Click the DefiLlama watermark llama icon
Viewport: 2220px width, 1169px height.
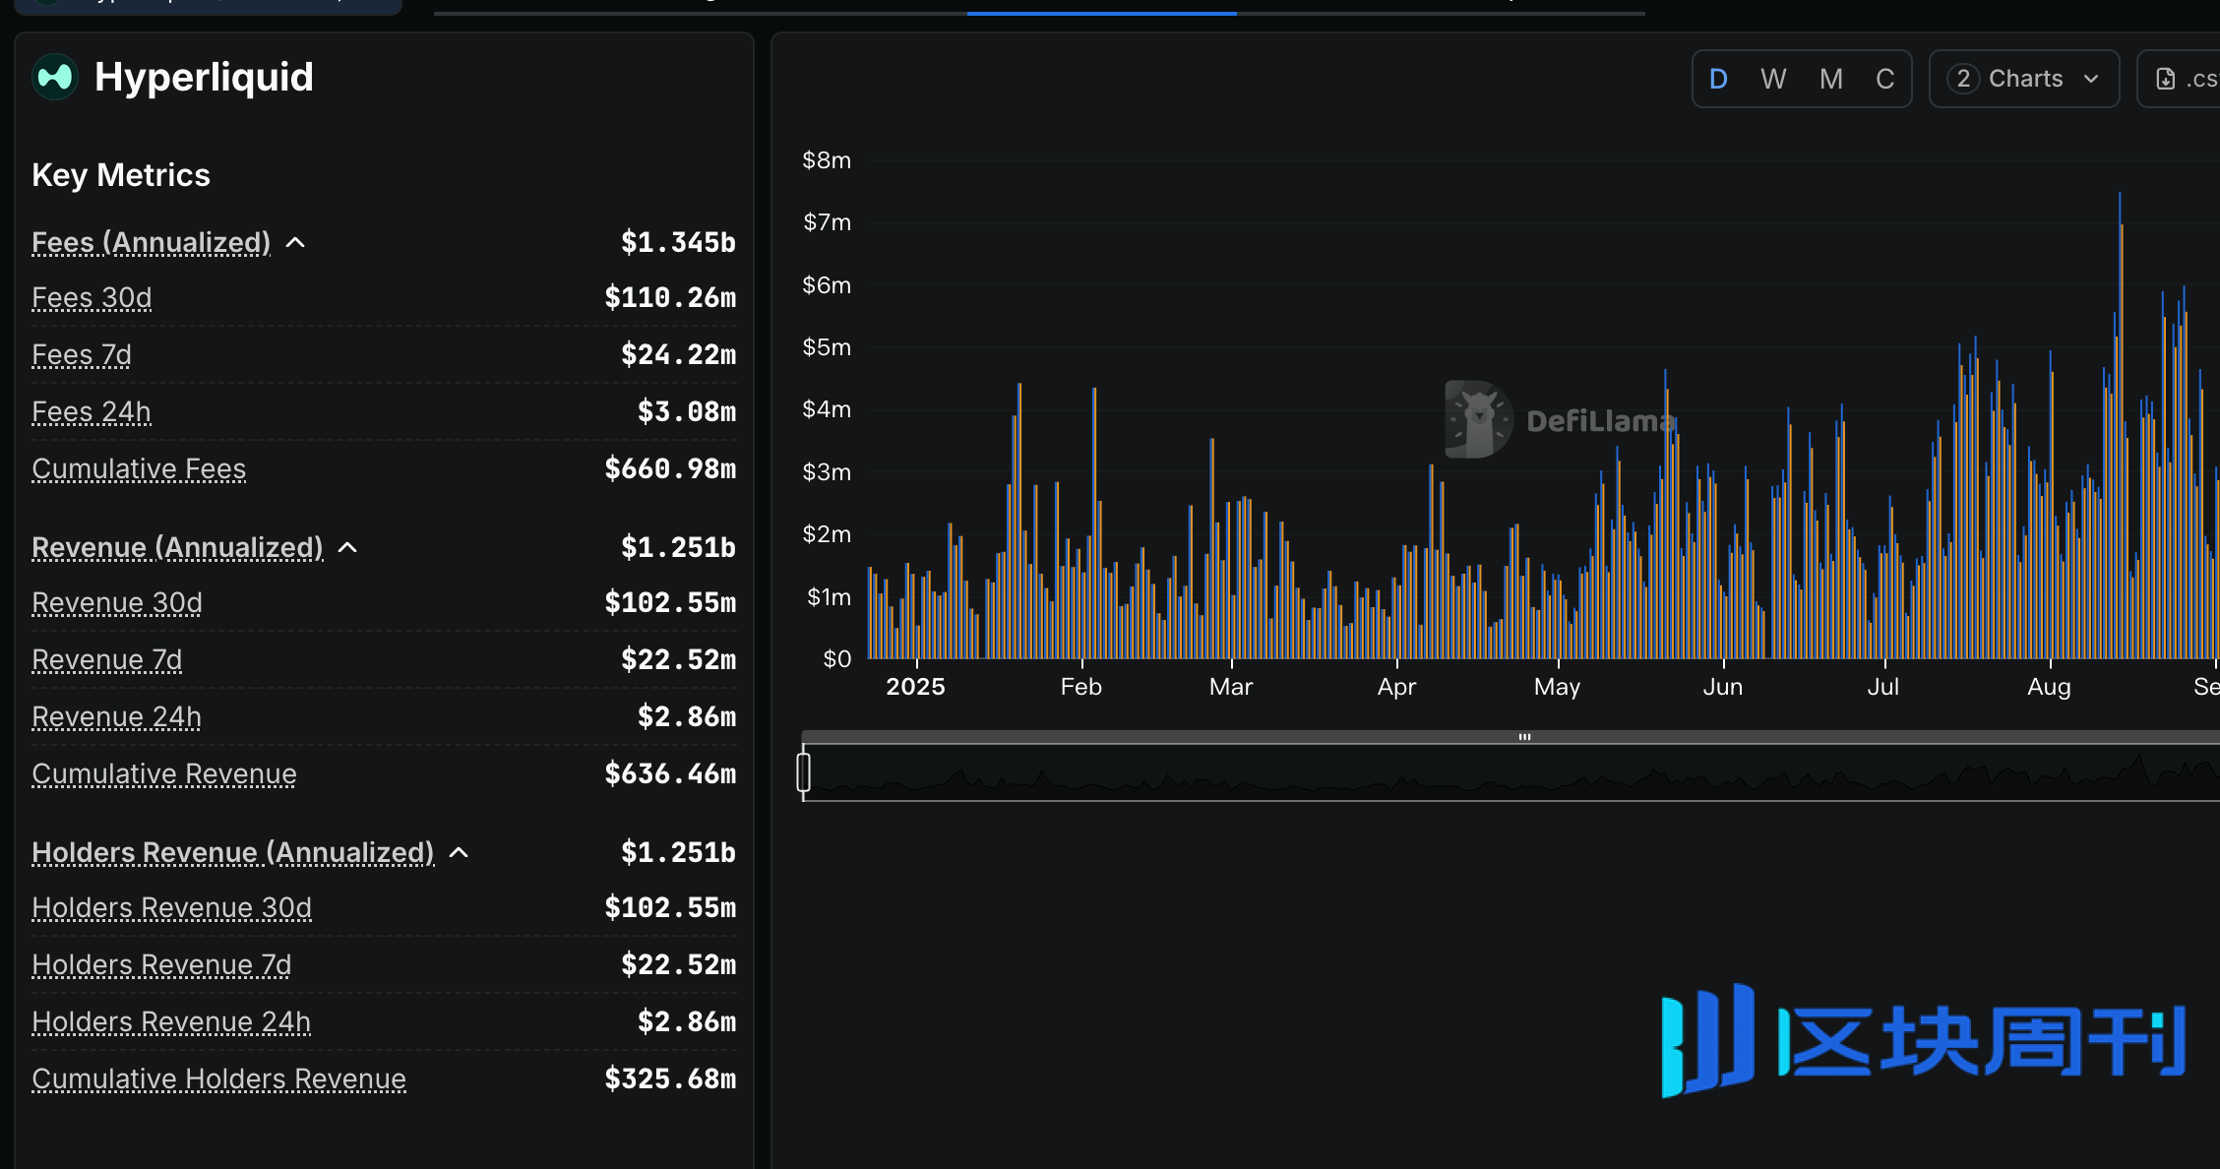(1478, 419)
